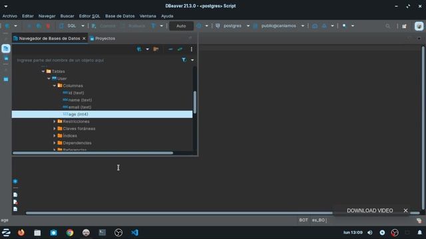Click the blue filter funnel icon
Image resolution: width=426 pixels, height=239 pixels.
184,60
